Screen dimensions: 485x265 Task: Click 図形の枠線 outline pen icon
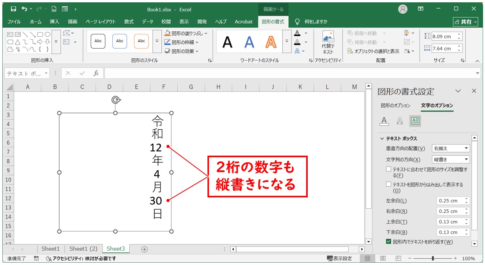pos(167,42)
